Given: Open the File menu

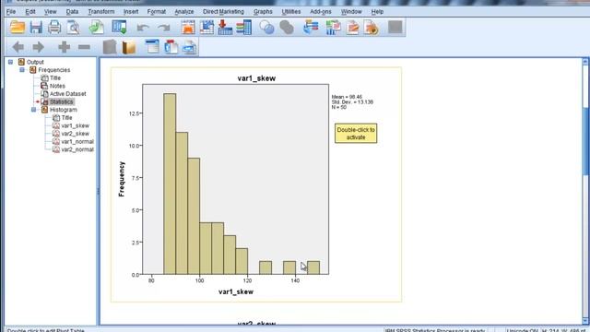Looking at the screenshot, I should tap(11, 12).
